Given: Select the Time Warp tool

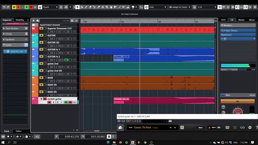Looking at the screenshot, I should coord(115,7).
